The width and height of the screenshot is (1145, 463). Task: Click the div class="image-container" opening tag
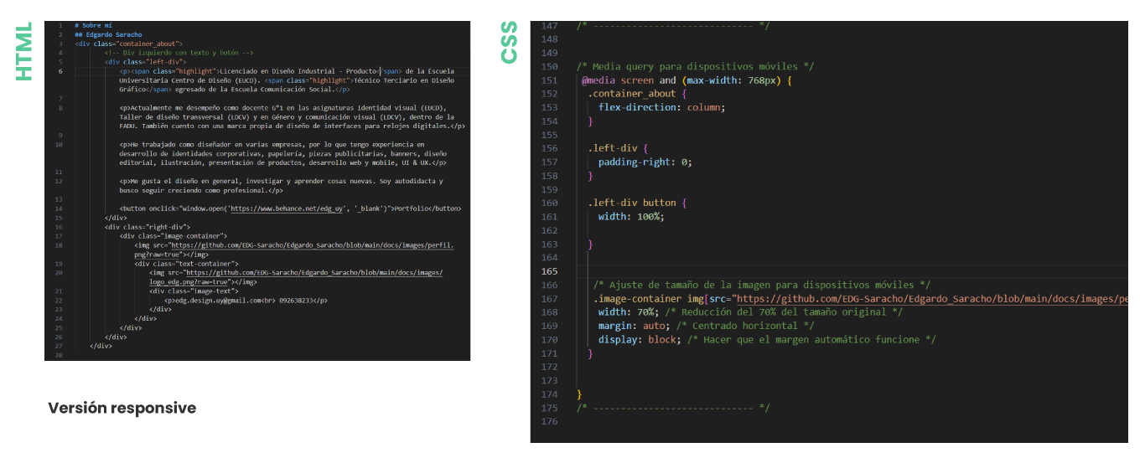point(174,235)
